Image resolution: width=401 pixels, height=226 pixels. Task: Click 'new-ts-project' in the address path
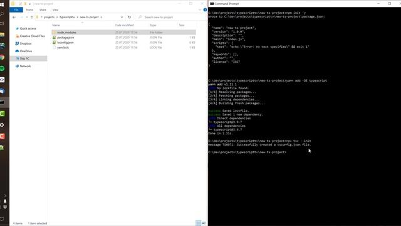click(89, 17)
